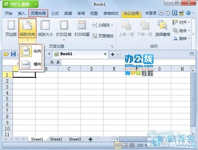The image size is (198, 150).
Task: Switch to the 插入 tab
Action: (x=21, y=13)
